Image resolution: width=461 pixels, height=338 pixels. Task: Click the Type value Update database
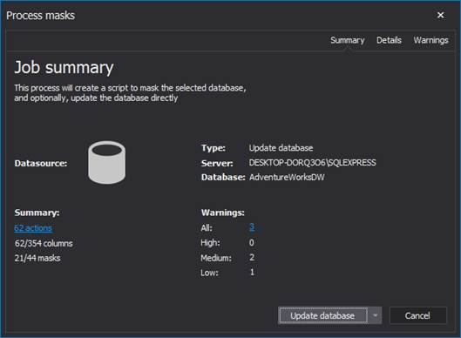pos(281,148)
